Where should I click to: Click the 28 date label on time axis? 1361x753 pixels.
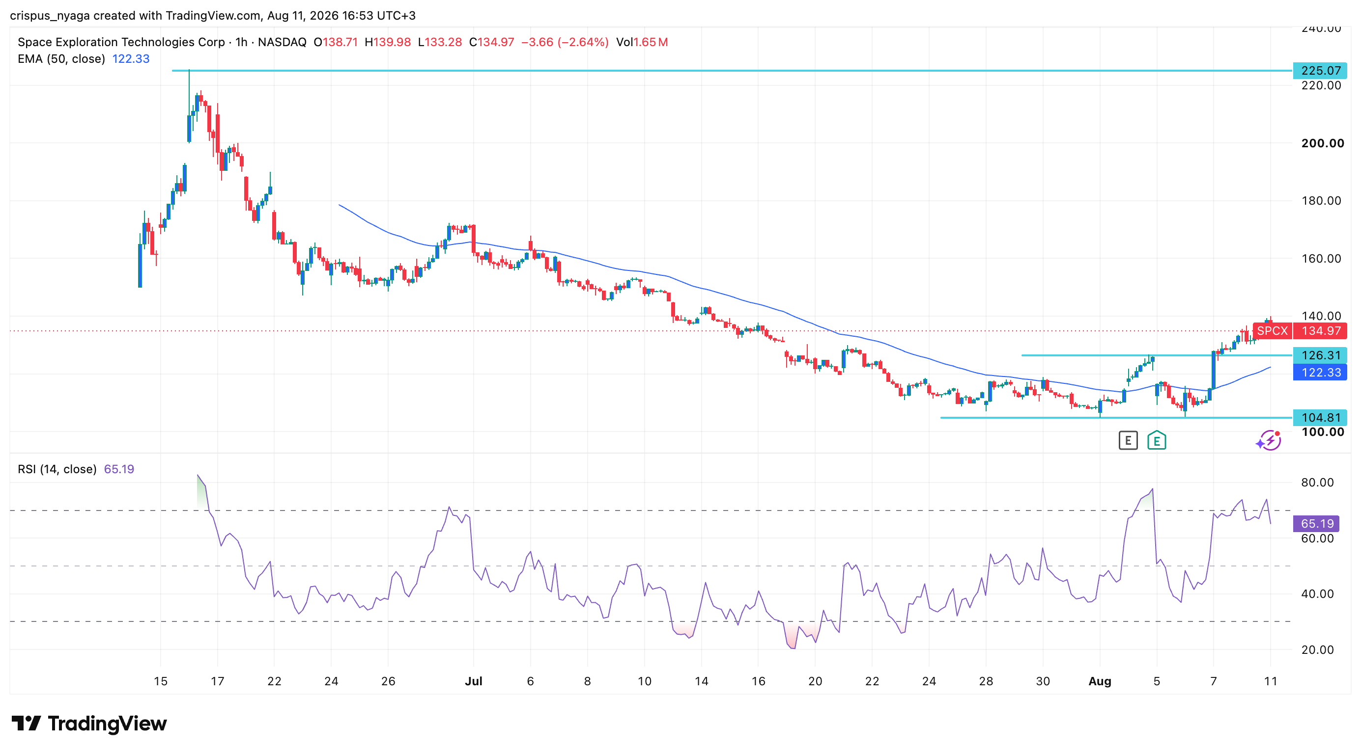(986, 681)
